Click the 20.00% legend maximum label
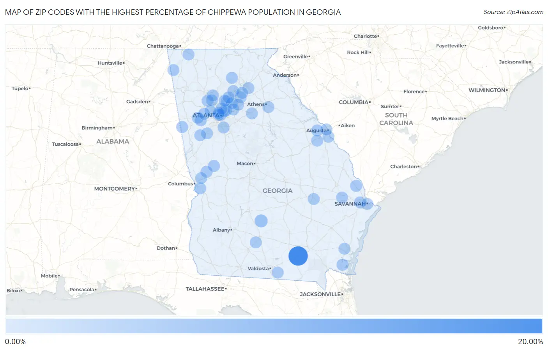The image size is (548, 350). tap(530, 342)
